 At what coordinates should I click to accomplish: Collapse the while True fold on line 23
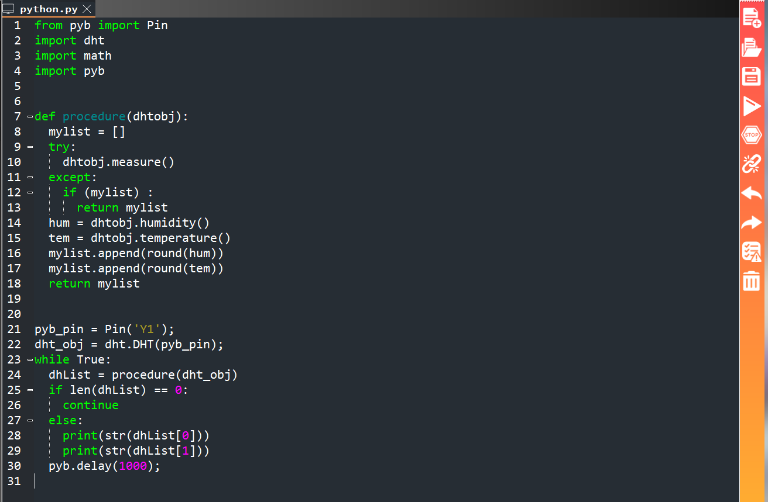[x=30, y=360]
